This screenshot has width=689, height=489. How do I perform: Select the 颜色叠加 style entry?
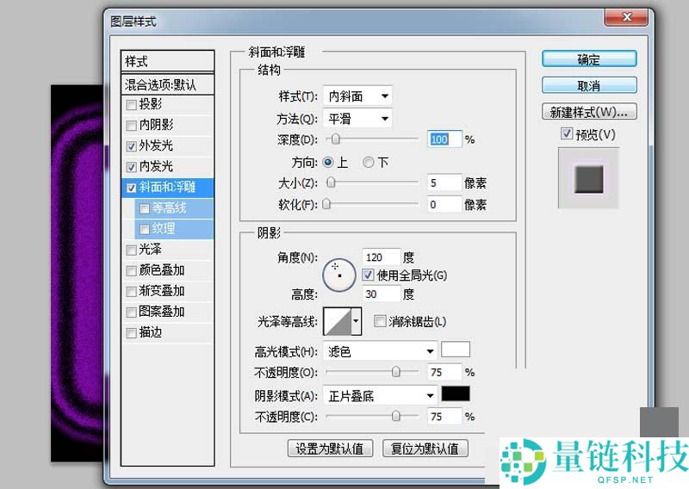(162, 270)
